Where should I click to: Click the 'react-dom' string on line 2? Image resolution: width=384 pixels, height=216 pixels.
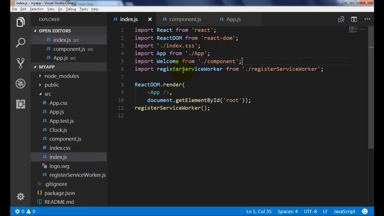tap(218, 38)
